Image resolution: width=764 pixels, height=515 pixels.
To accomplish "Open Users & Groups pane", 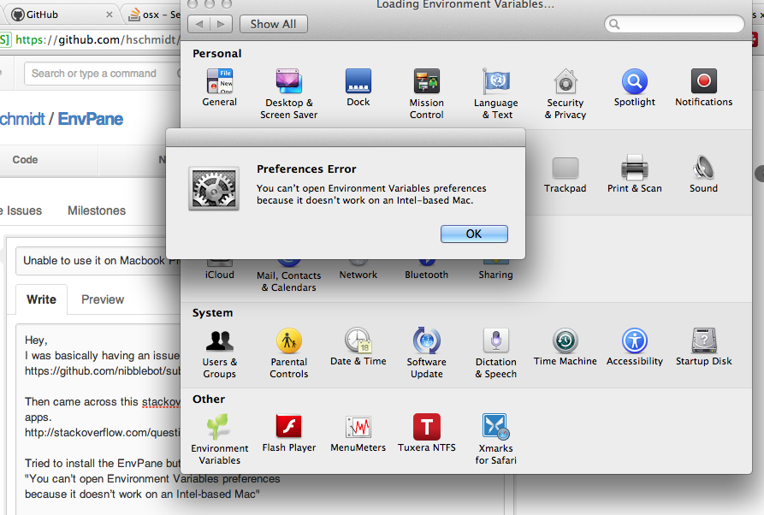I will pyautogui.click(x=219, y=353).
